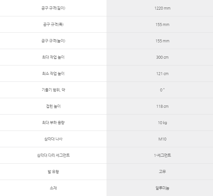The image size is (213, 196).
Task: Click the 접힌 높이 label
Action: (53, 106)
